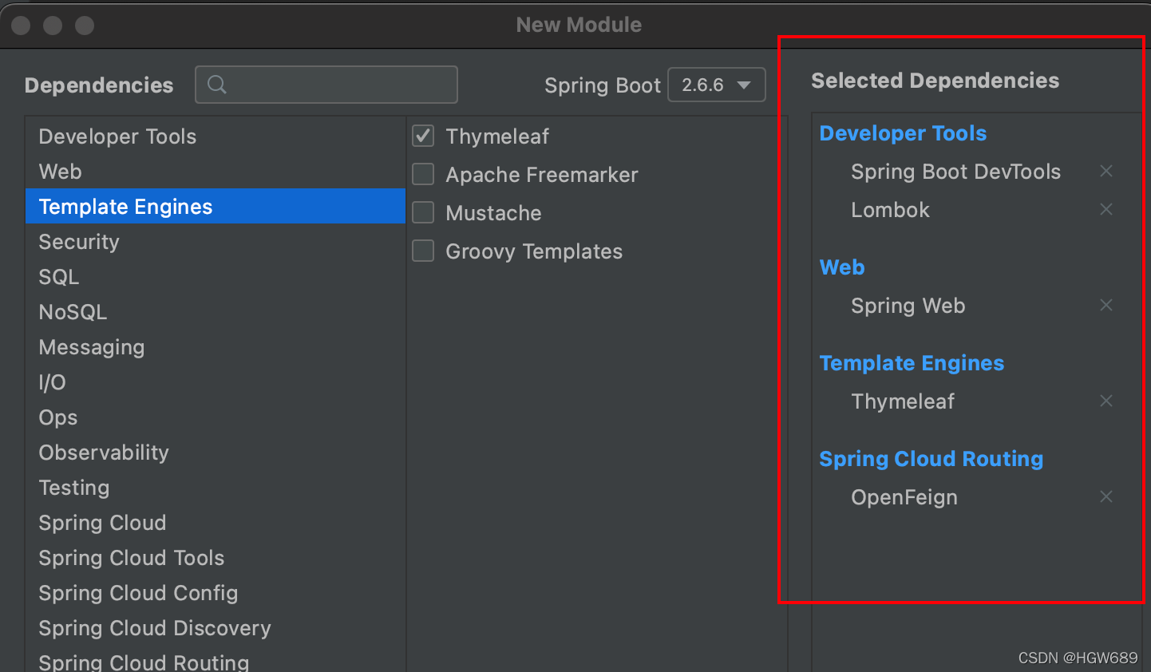The height and width of the screenshot is (672, 1151).
Task: Remove OpenFeign dependency with its X
Action: click(x=1106, y=496)
